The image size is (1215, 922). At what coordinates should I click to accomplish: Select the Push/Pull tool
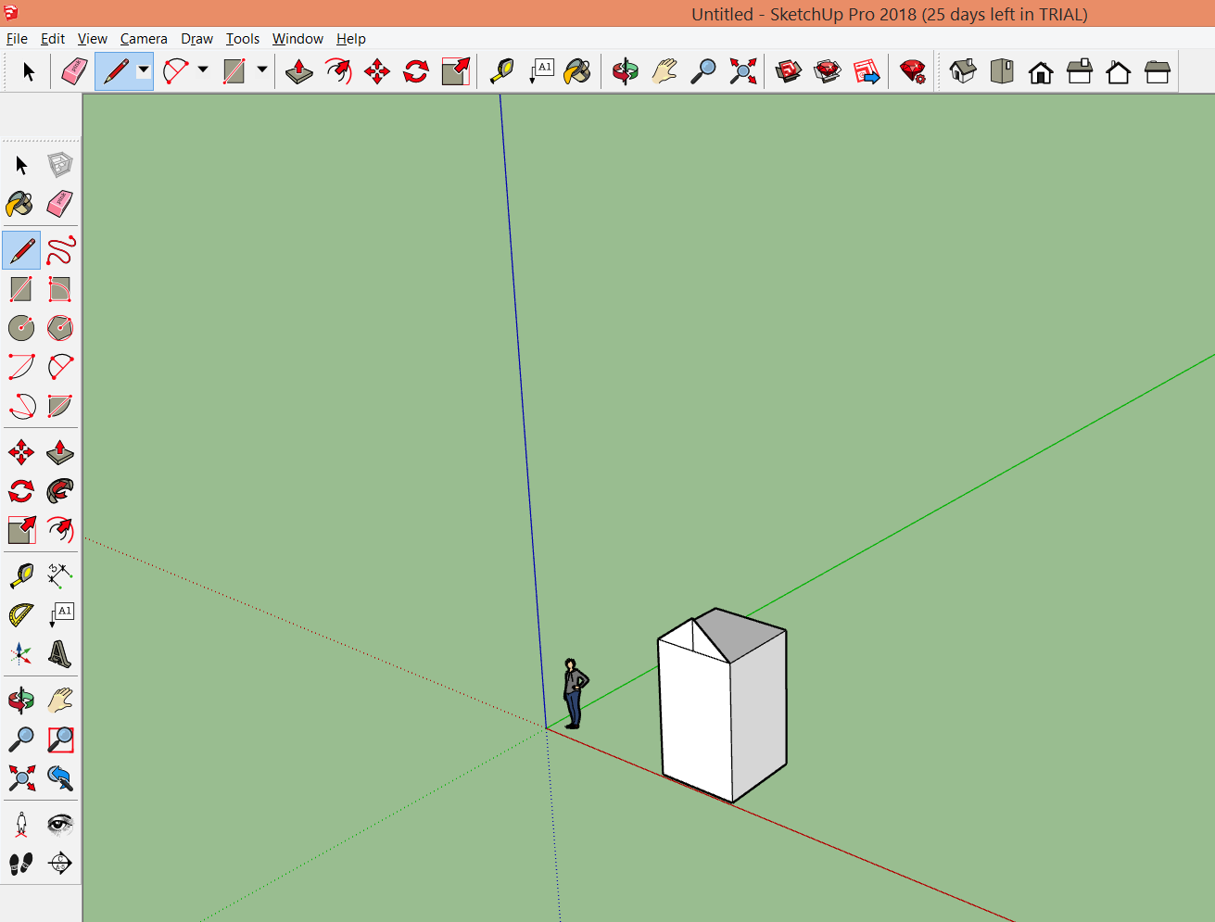click(59, 451)
